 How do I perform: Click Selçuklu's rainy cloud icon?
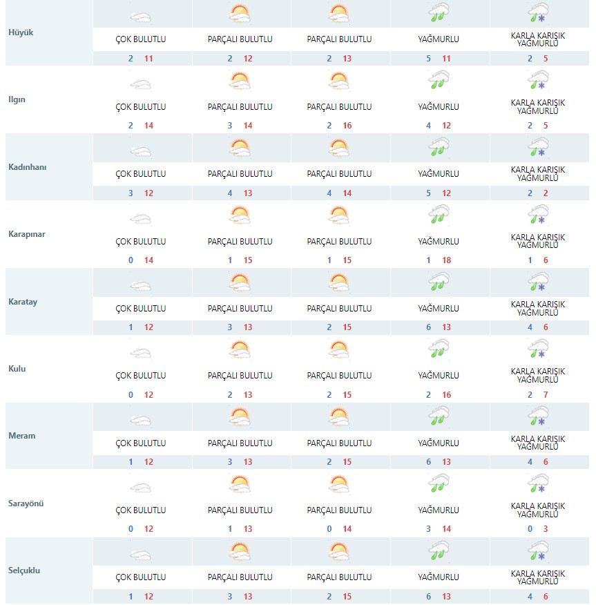pyautogui.click(x=439, y=550)
